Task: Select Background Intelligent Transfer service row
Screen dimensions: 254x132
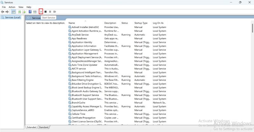Action: coord(118,72)
